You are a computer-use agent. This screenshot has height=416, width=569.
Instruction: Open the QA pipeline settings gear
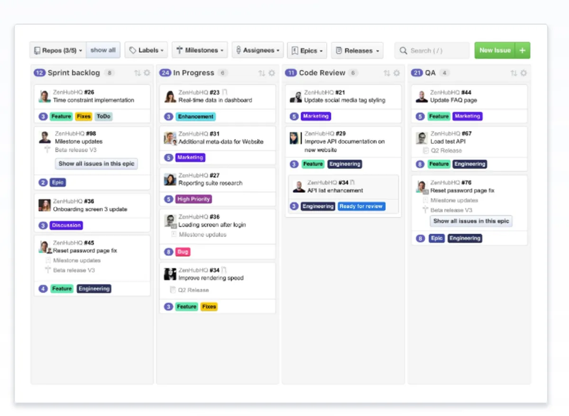[x=523, y=73]
